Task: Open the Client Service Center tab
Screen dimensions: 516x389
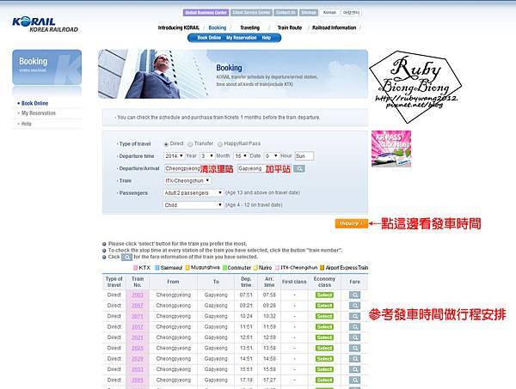Action: (x=251, y=13)
